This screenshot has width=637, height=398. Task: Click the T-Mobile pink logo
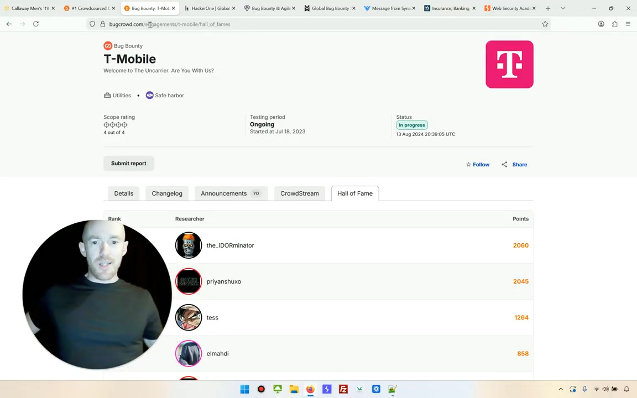(509, 64)
